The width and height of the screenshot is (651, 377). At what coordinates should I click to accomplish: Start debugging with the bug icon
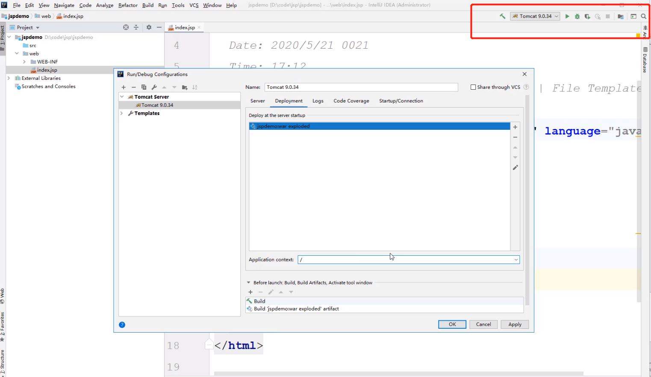pyautogui.click(x=577, y=16)
